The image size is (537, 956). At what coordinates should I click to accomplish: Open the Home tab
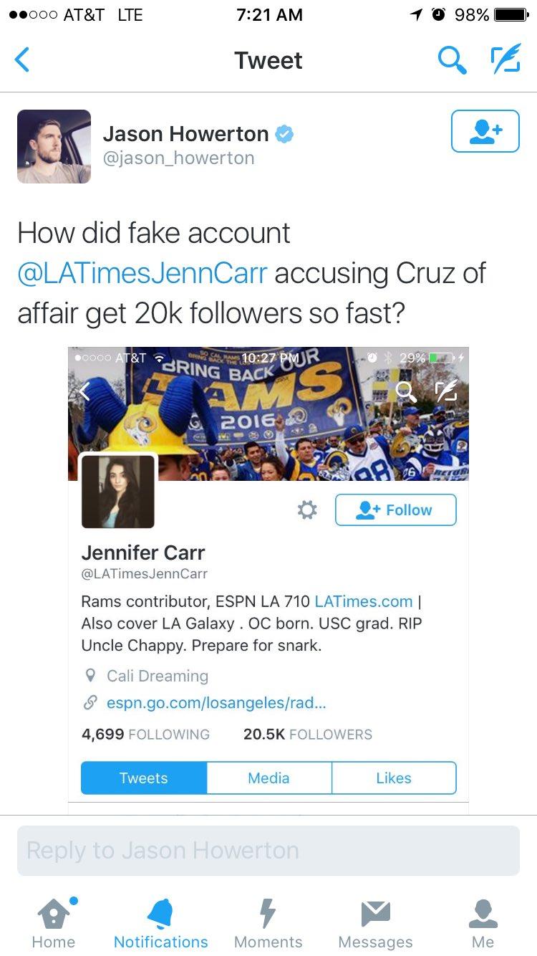(x=54, y=922)
